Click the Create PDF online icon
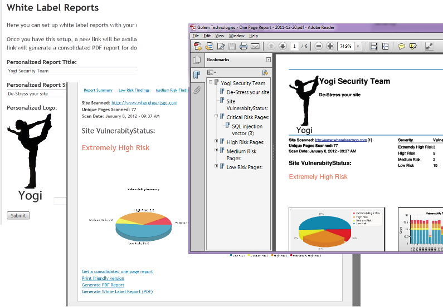Viewport: 443px width, 307px height. (197, 46)
